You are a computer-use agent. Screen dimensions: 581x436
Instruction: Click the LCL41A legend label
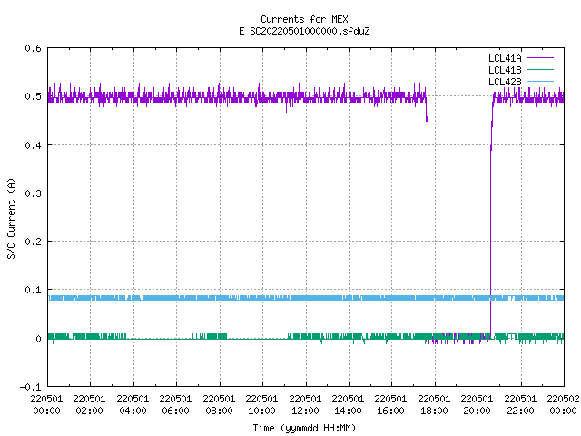(x=505, y=58)
